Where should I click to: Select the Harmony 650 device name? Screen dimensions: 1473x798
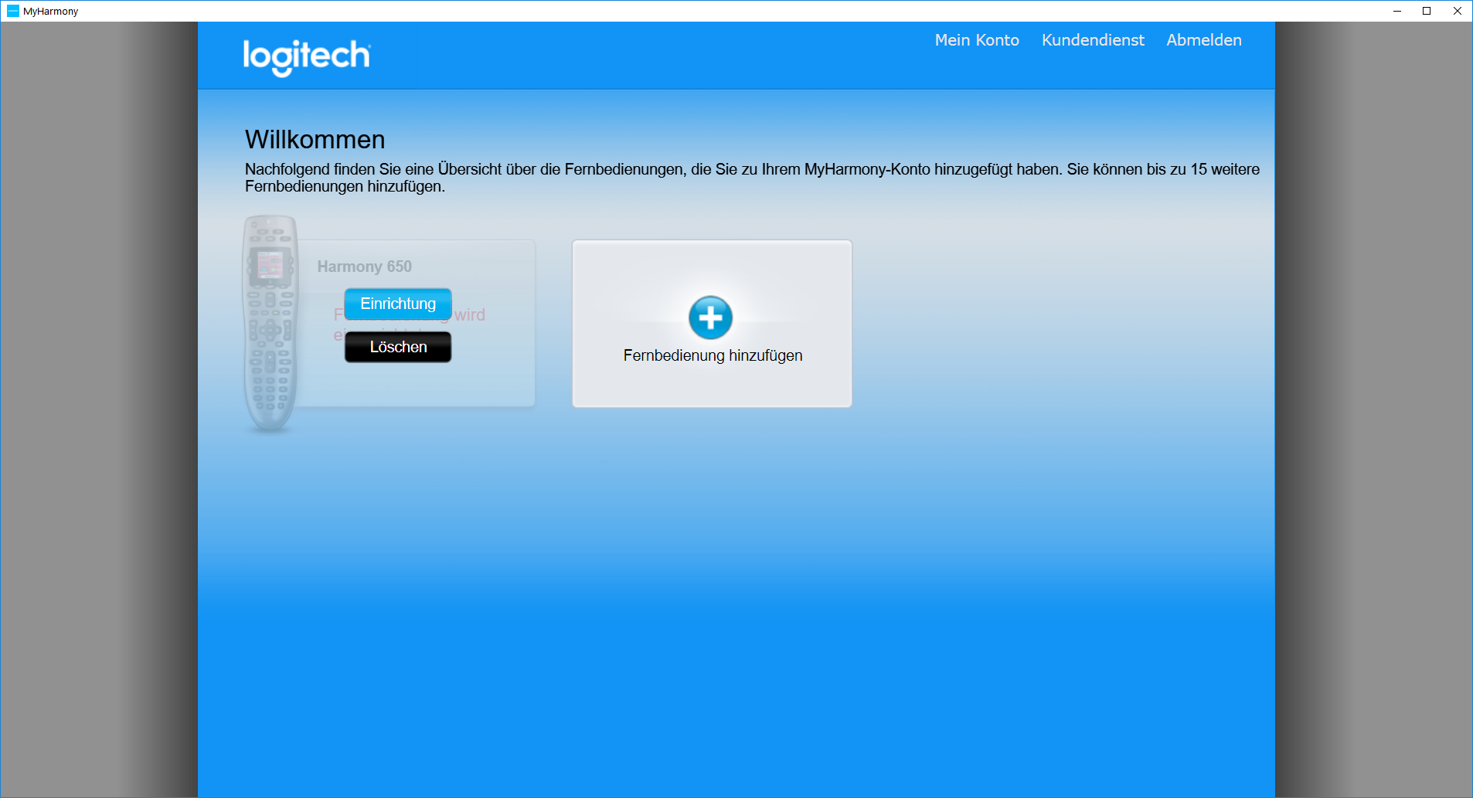(x=364, y=267)
